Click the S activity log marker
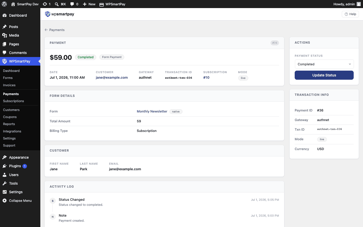Screen dimensions: 363x227 pyautogui.click(x=53, y=201)
